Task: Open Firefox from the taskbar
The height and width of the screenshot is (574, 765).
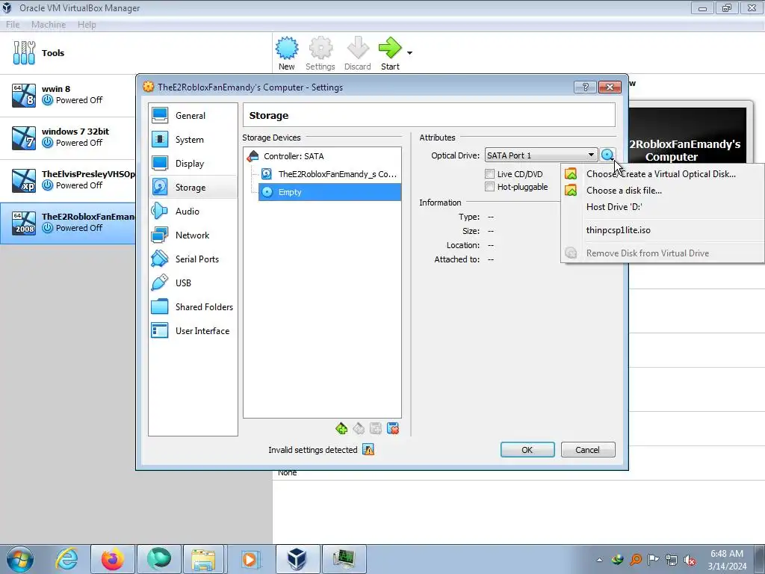Action: (x=112, y=559)
